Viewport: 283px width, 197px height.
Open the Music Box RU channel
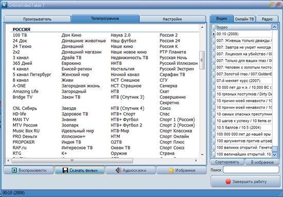point(26,131)
